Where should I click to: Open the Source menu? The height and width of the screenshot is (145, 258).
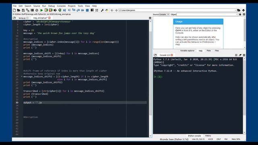37,6
